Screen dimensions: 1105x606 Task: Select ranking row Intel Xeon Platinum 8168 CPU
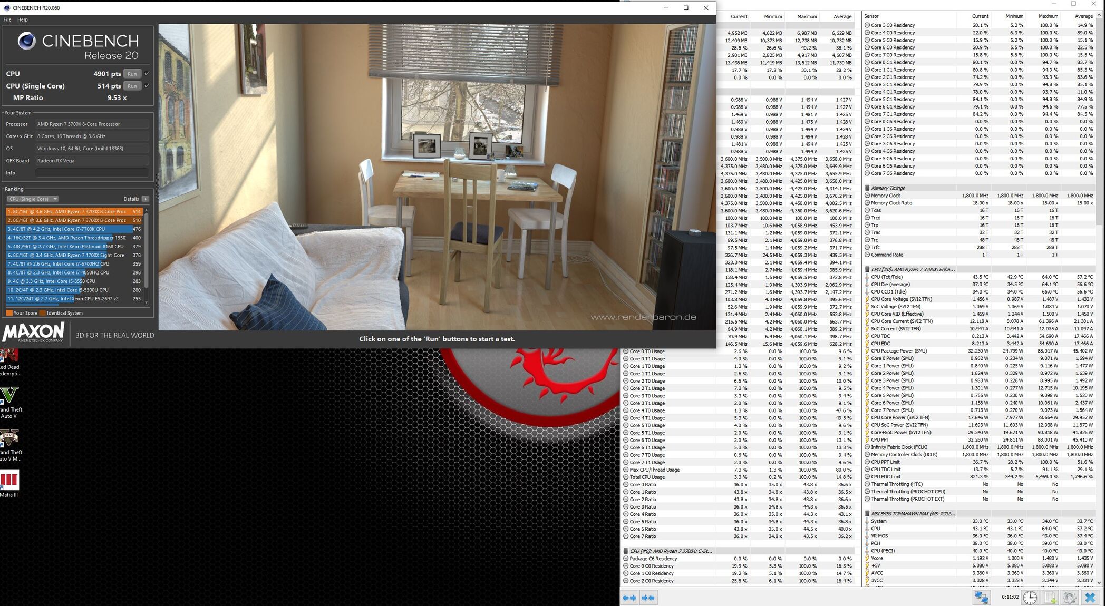(74, 247)
